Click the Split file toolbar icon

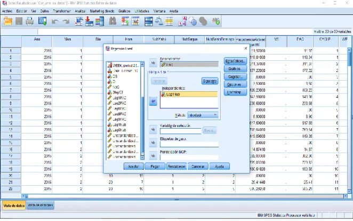tap(149, 21)
